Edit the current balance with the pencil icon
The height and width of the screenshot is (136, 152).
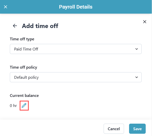(x=24, y=106)
